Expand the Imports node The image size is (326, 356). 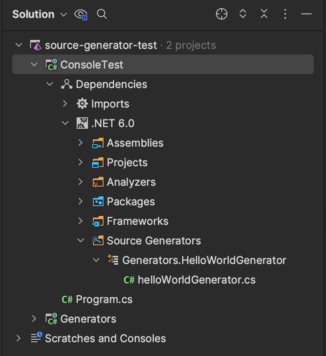pos(65,104)
